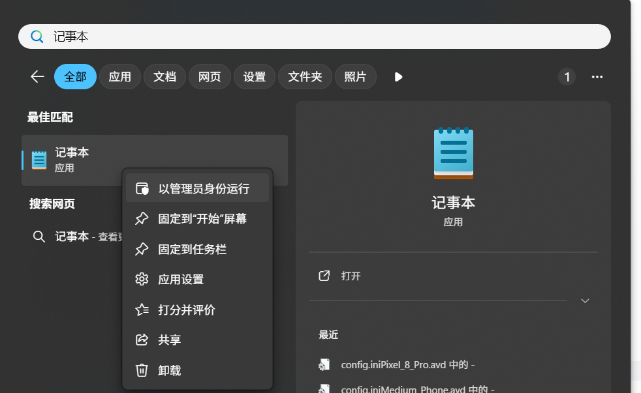Choose 共享 in context menu
This screenshot has height=393, width=641.
(197, 340)
